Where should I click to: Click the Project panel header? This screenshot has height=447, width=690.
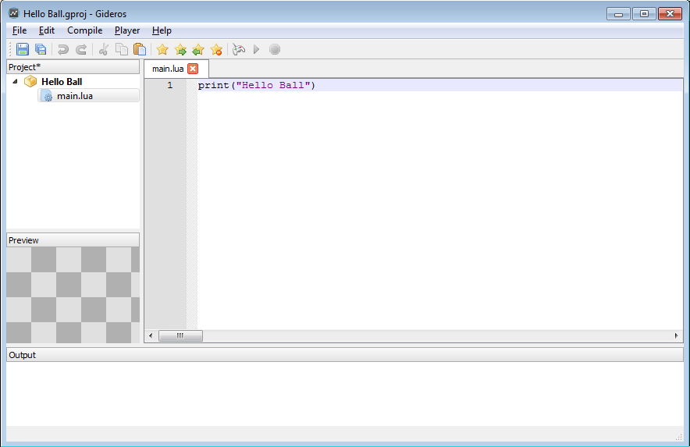(73, 67)
